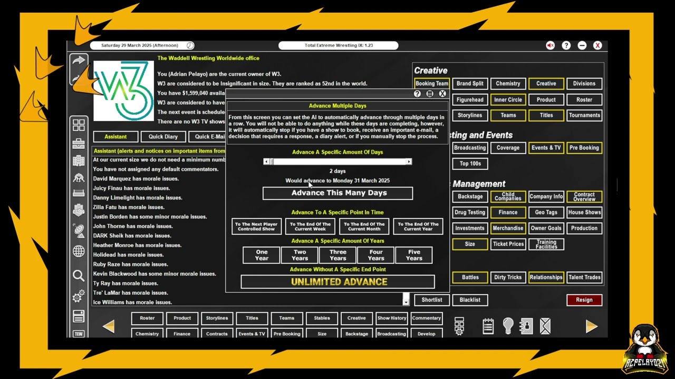Click the W3 company logo image
Viewport: 675px width, 379px height.
(x=124, y=91)
